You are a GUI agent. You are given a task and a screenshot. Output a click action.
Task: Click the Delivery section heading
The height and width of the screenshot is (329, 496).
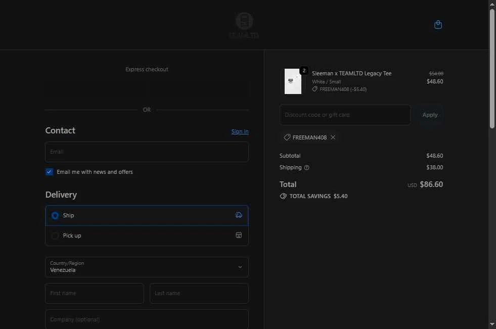(61, 195)
